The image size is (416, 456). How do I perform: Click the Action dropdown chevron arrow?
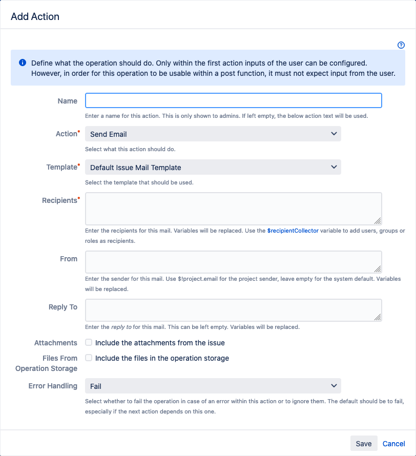point(334,134)
